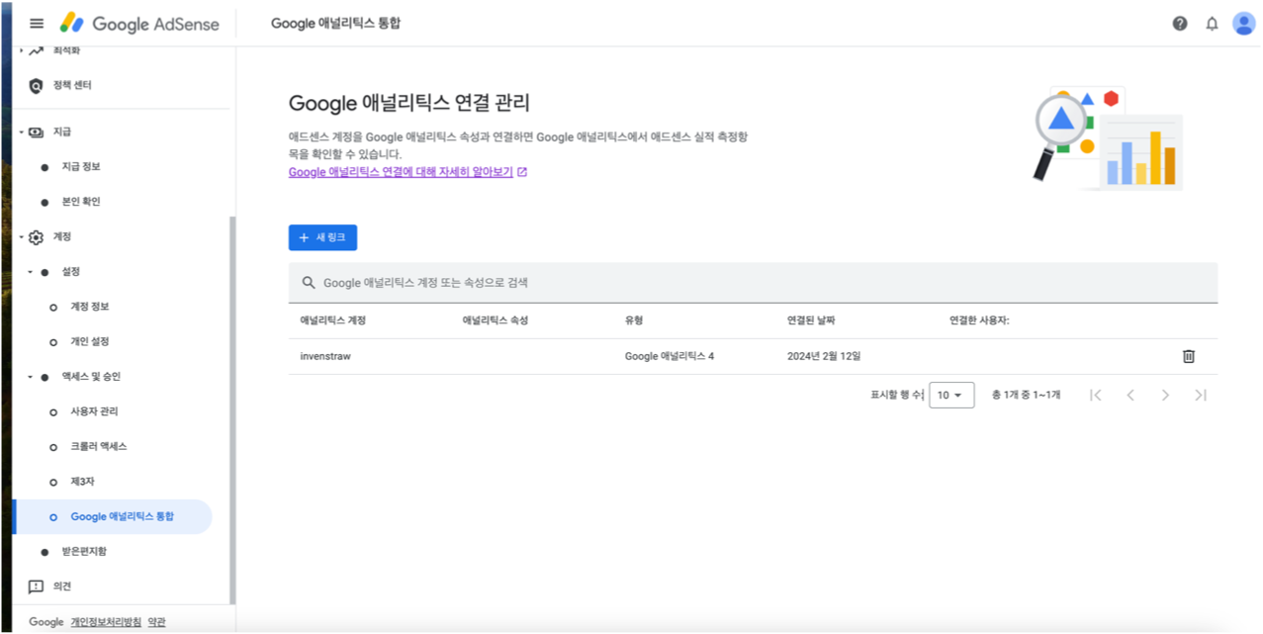
Task: Click the sidebar vertical scrollbar
Action: click(x=232, y=410)
